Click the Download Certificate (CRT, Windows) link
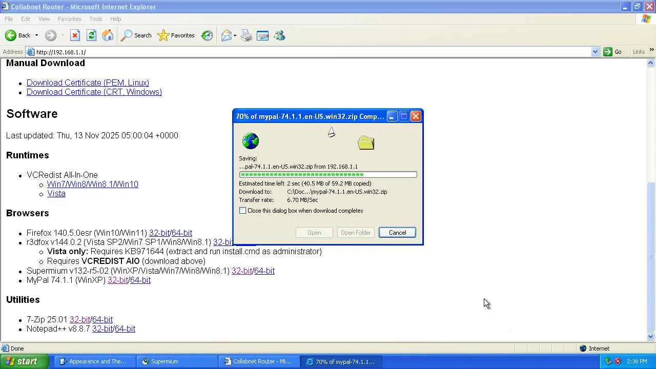This screenshot has width=656, height=369. tap(94, 92)
